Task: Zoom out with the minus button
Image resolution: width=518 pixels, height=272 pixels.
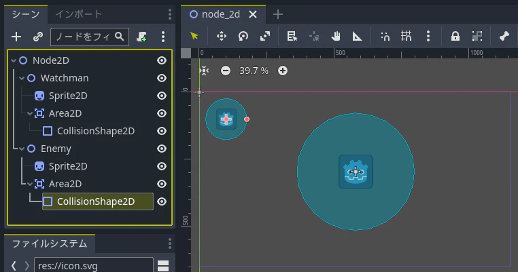Action: [226, 71]
